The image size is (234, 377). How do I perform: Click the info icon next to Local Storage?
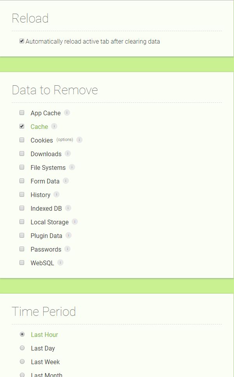75,222
